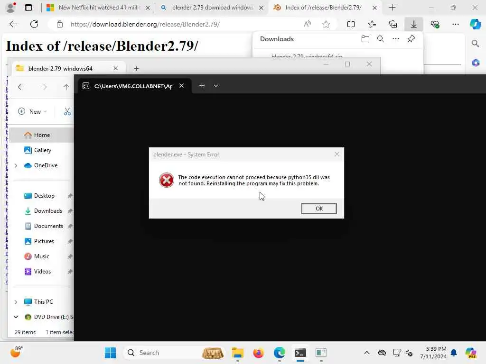Open the Windows Start menu
The width and height of the screenshot is (486, 364).
[110, 353]
